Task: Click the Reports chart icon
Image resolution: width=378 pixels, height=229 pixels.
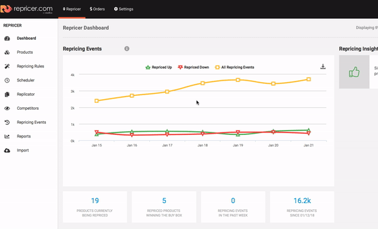Action: tap(7, 136)
